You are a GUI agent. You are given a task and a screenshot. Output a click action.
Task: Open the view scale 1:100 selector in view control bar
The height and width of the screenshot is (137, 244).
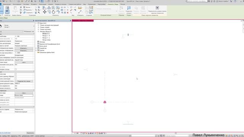pyautogui.click(x=76, y=133)
